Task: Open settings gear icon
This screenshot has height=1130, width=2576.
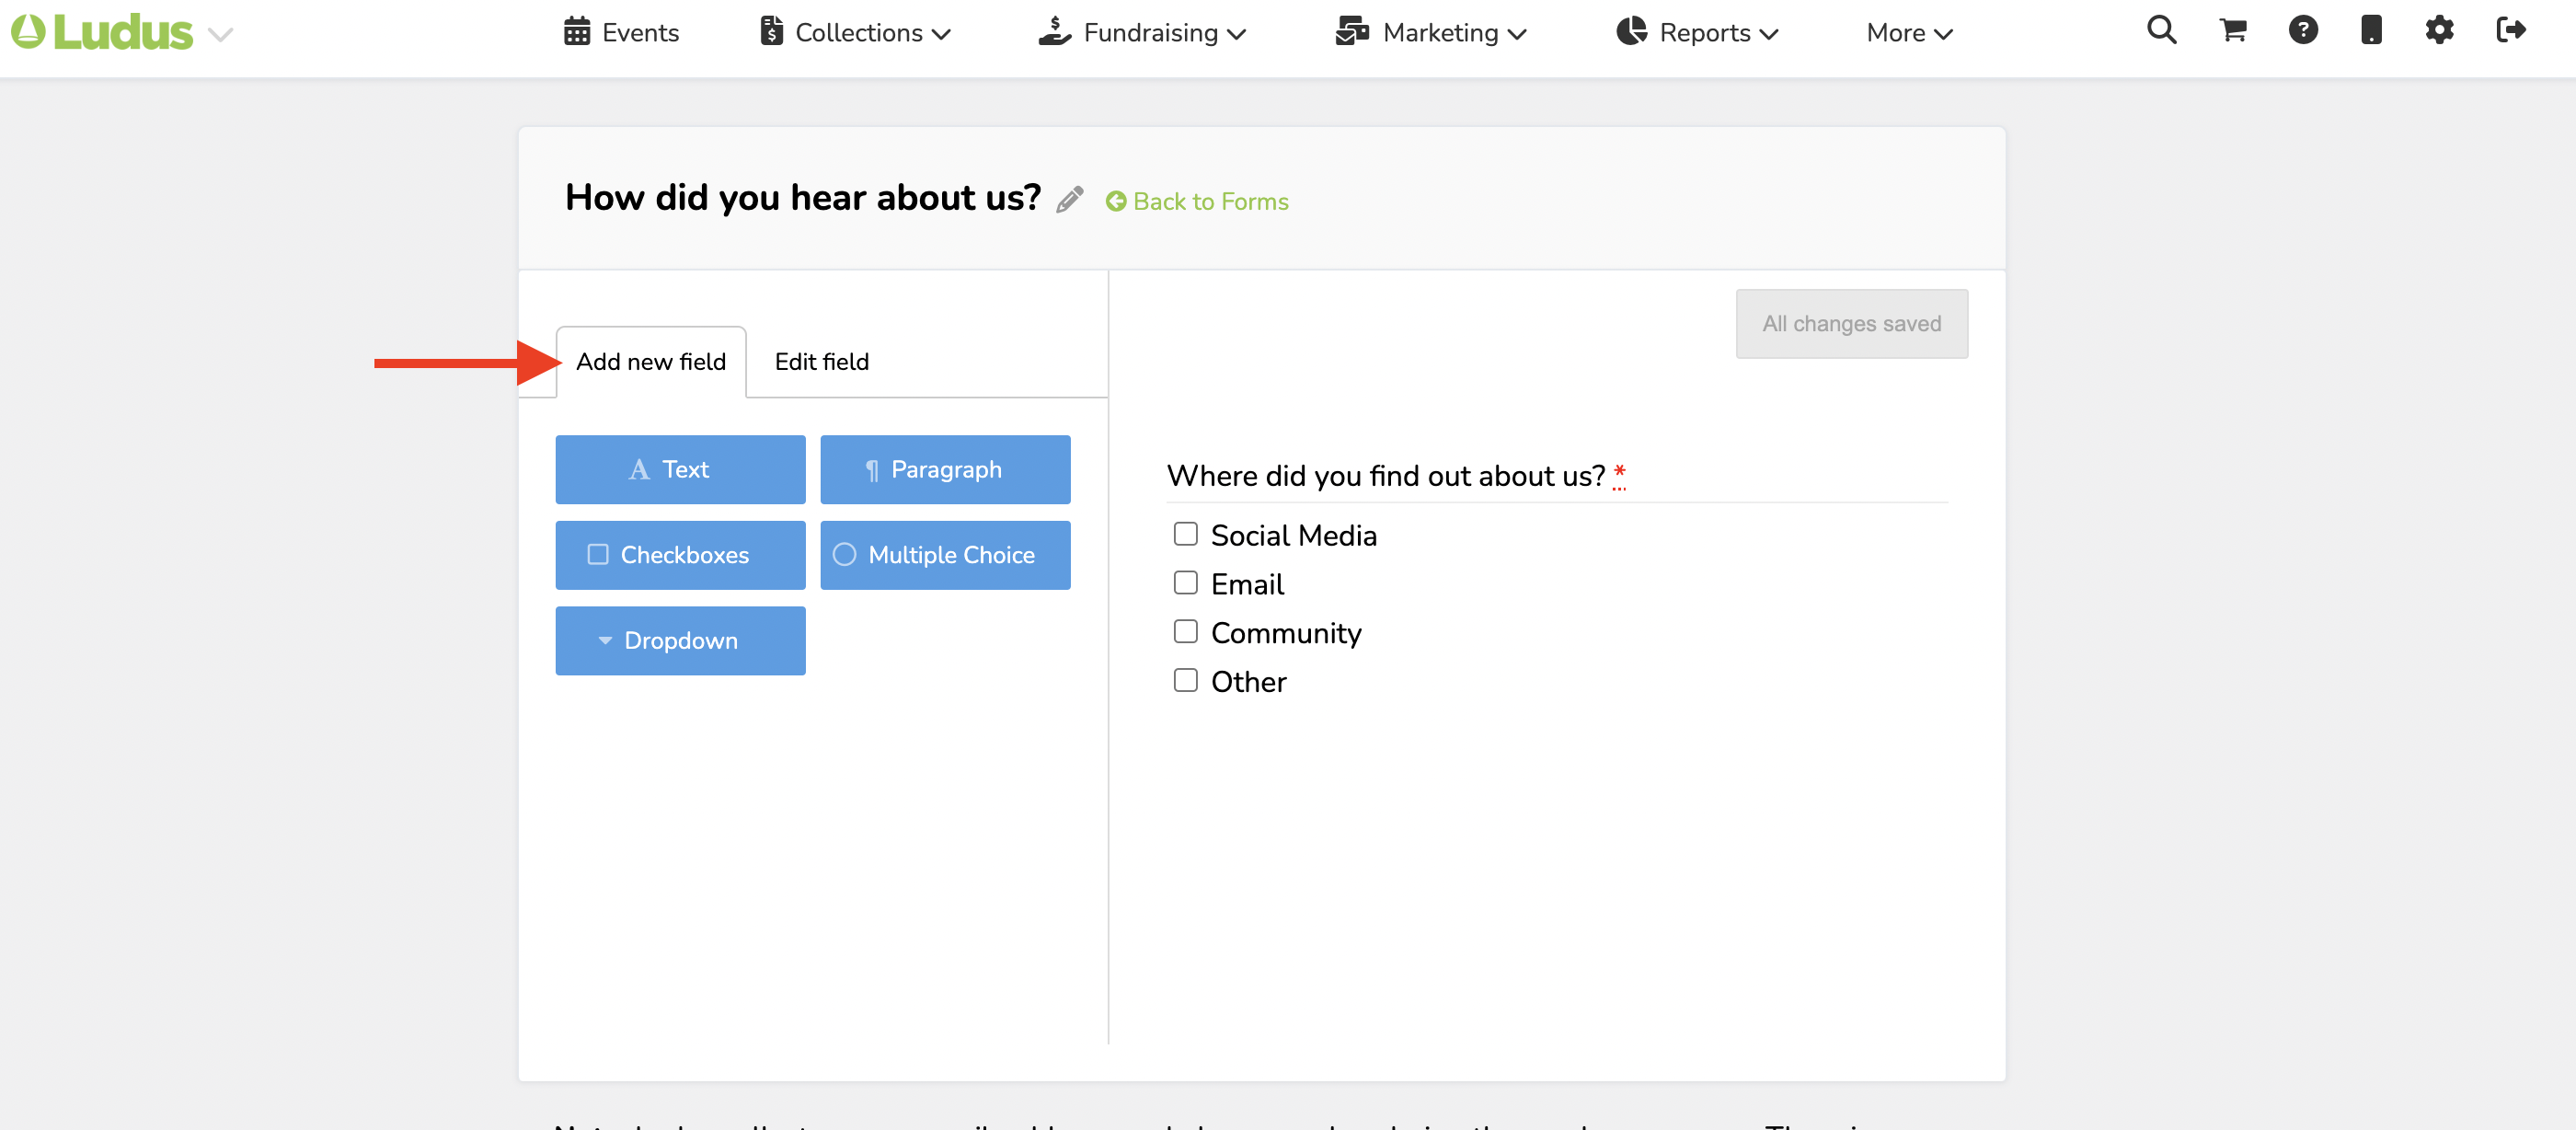Action: (x=2439, y=30)
